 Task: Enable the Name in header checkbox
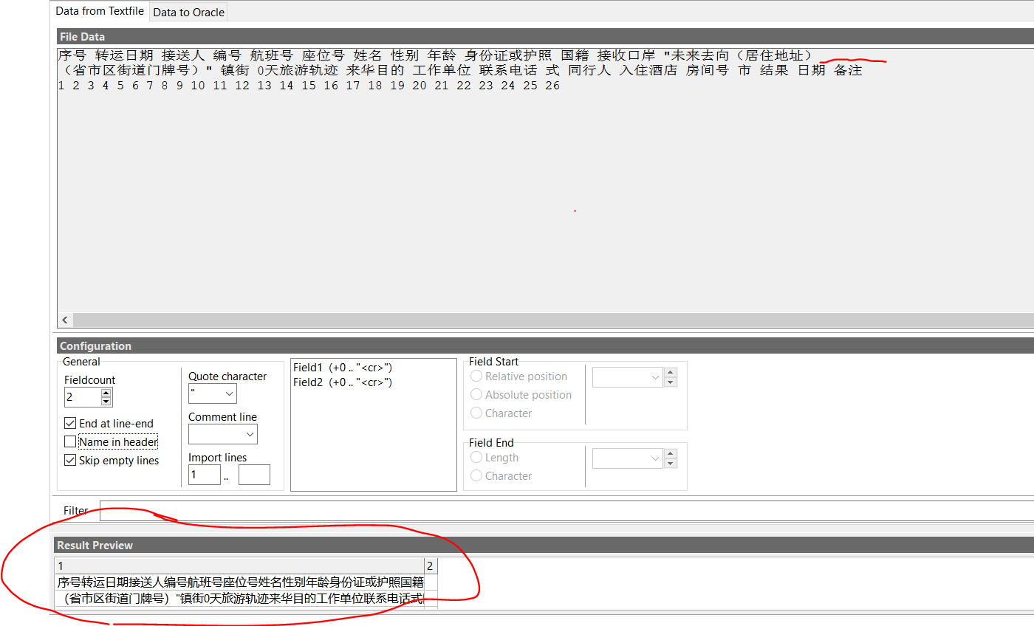point(70,442)
